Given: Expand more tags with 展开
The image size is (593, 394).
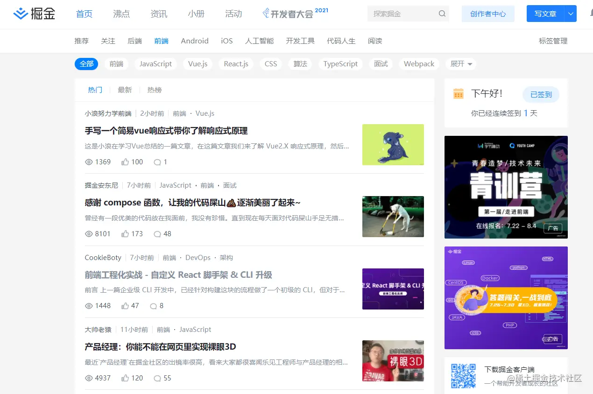Looking at the screenshot, I should point(460,64).
